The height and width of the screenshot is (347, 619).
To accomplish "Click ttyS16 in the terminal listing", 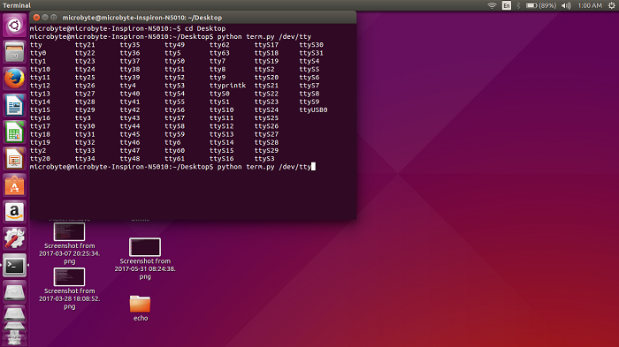I will pyautogui.click(x=221, y=159).
